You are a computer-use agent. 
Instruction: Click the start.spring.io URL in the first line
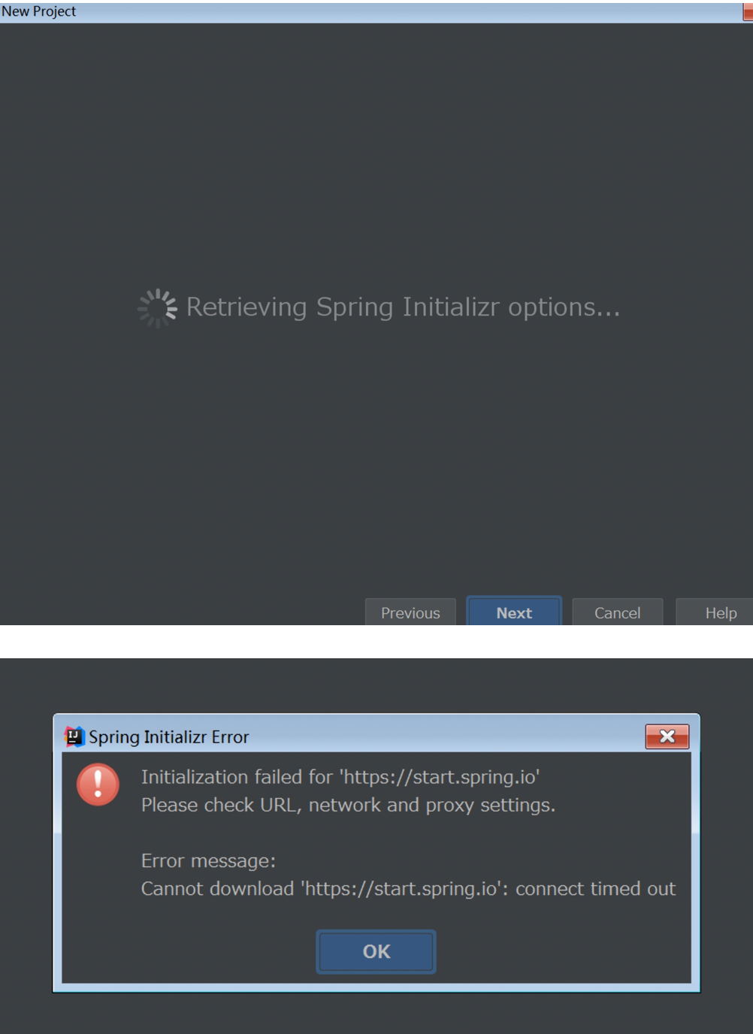(x=440, y=777)
